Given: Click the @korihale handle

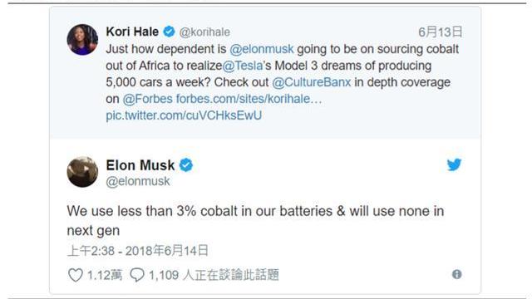Looking at the screenshot, I should pos(204,32).
